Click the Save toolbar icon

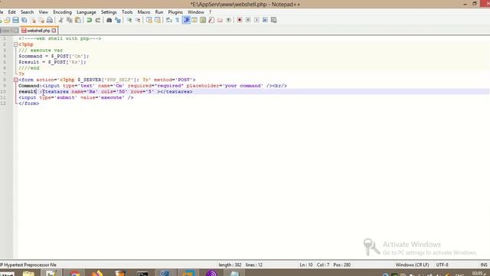tap(15, 20)
